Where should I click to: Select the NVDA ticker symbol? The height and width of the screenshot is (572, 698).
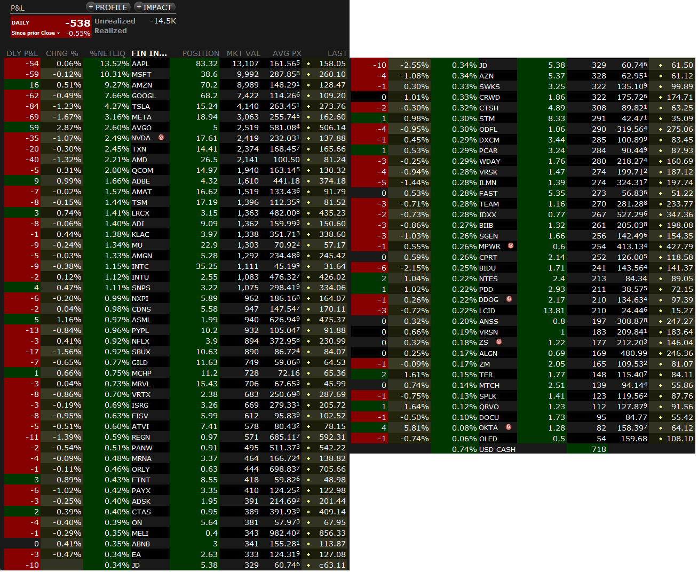tap(141, 138)
